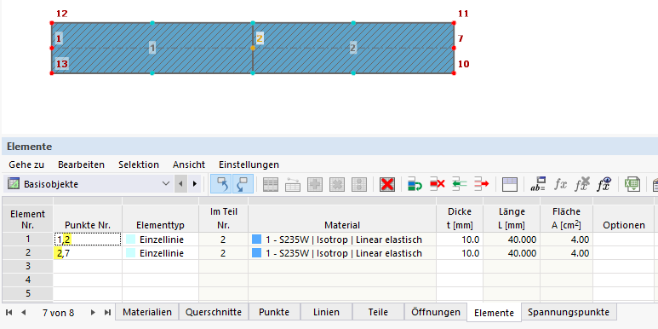Screen dimensions: 658x329
Task: Click the fx with cross icon
Action: click(x=582, y=184)
